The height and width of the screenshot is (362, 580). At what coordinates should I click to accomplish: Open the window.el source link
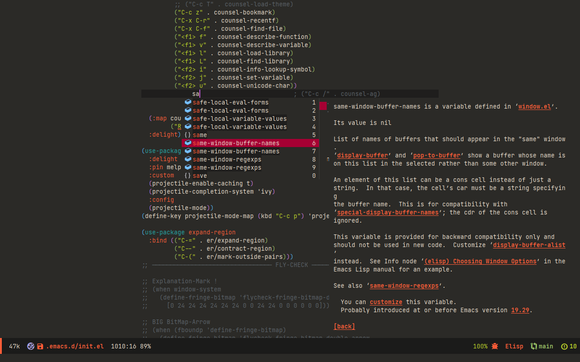535,107
